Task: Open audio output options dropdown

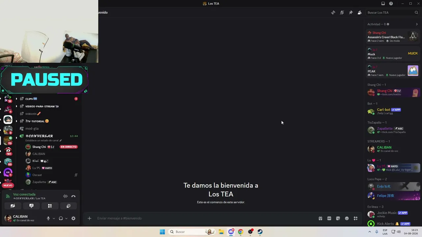Action: click(66, 218)
